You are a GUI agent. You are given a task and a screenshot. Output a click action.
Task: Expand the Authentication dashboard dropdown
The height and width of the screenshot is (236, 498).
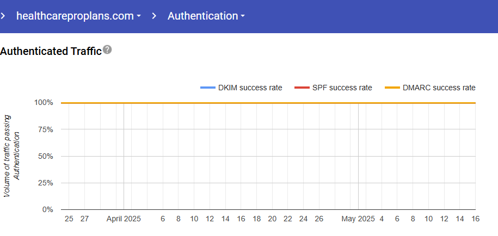coord(206,16)
